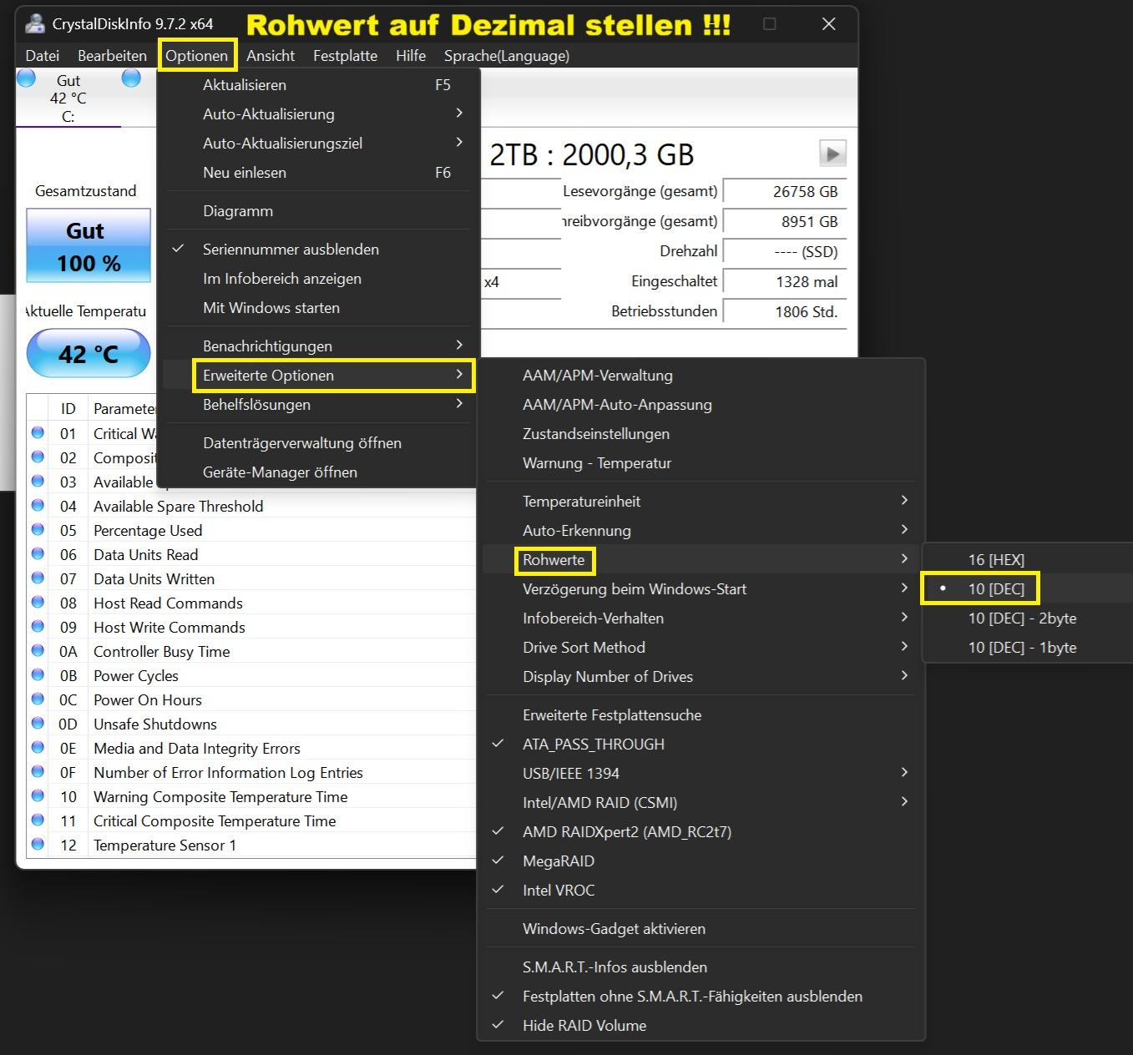Click Aktualisieren in Optionen menu
Viewport: 1133px width, 1055px height.
tap(318, 84)
